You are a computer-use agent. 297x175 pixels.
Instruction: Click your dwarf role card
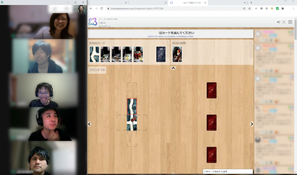pyautogui.click(x=177, y=54)
